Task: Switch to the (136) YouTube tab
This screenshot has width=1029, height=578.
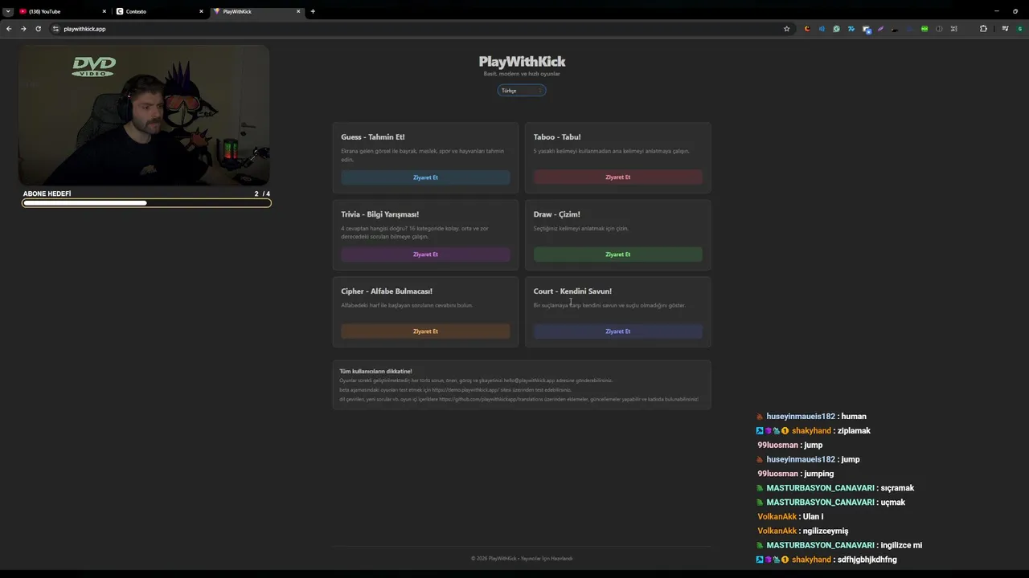Action: coord(61,11)
